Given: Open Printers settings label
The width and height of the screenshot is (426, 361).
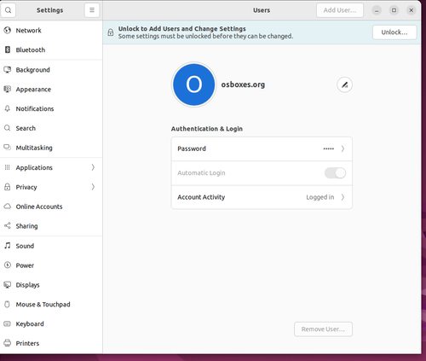Looking at the screenshot, I should [x=27, y=343].
